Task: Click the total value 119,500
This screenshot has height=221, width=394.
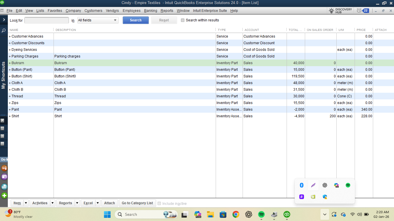Action: coord(298,76)
